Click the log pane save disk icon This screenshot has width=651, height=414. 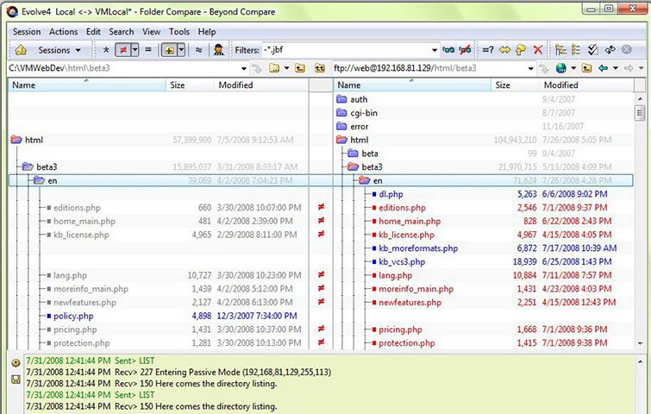coord(16,379)
